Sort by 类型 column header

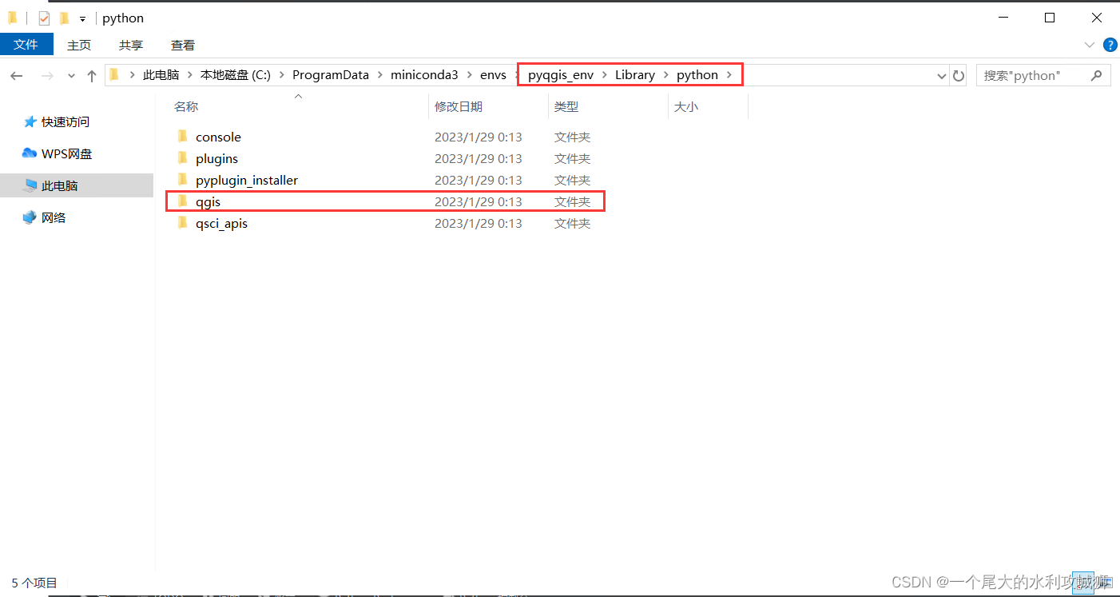566,106
